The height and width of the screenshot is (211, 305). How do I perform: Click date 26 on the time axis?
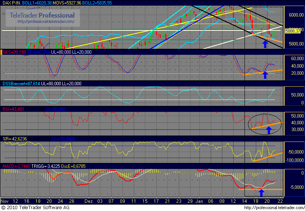pyautogui.click(x=72, y=201)
